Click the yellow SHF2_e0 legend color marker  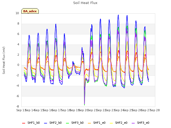click(x=111, y=123)
